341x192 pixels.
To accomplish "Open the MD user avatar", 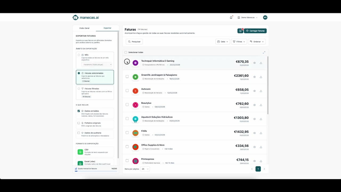I will coord(265,18).
